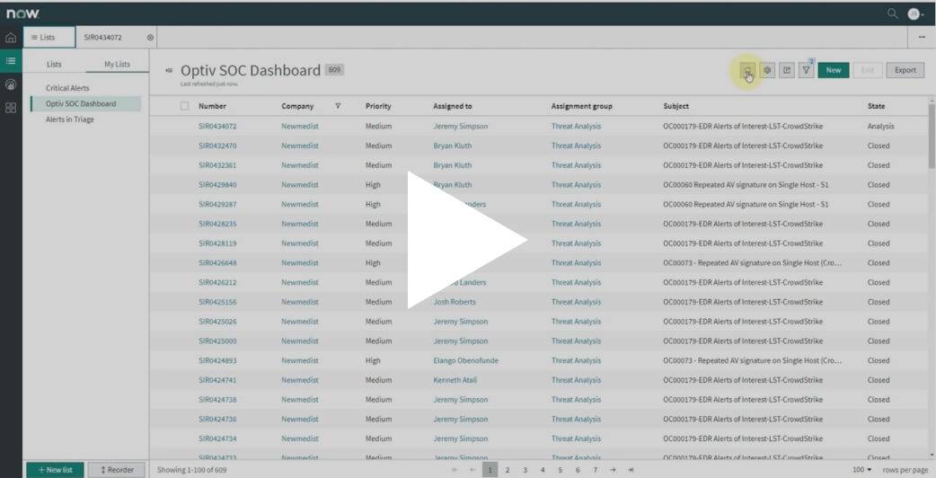The width and height of the screenshot is (936, 478).
Task: Go to page 2
Action: point(507,470)
